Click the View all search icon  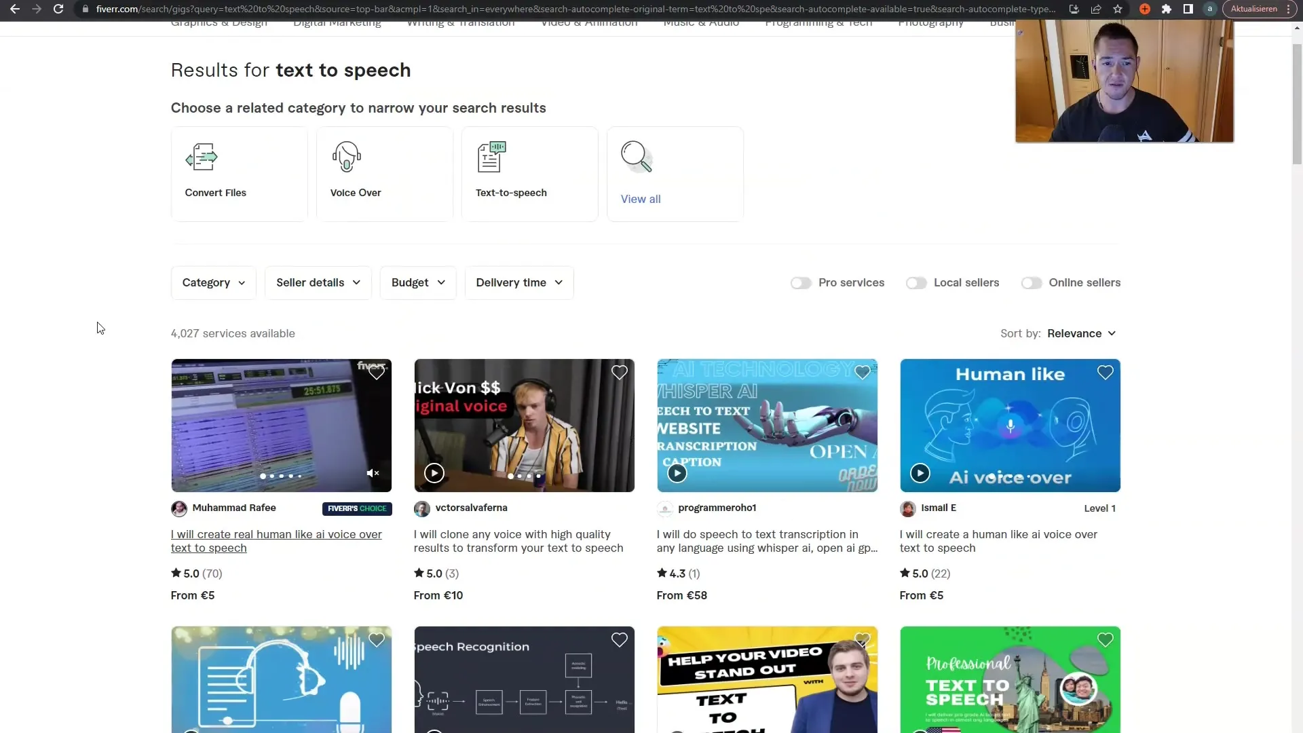(637, 157)
